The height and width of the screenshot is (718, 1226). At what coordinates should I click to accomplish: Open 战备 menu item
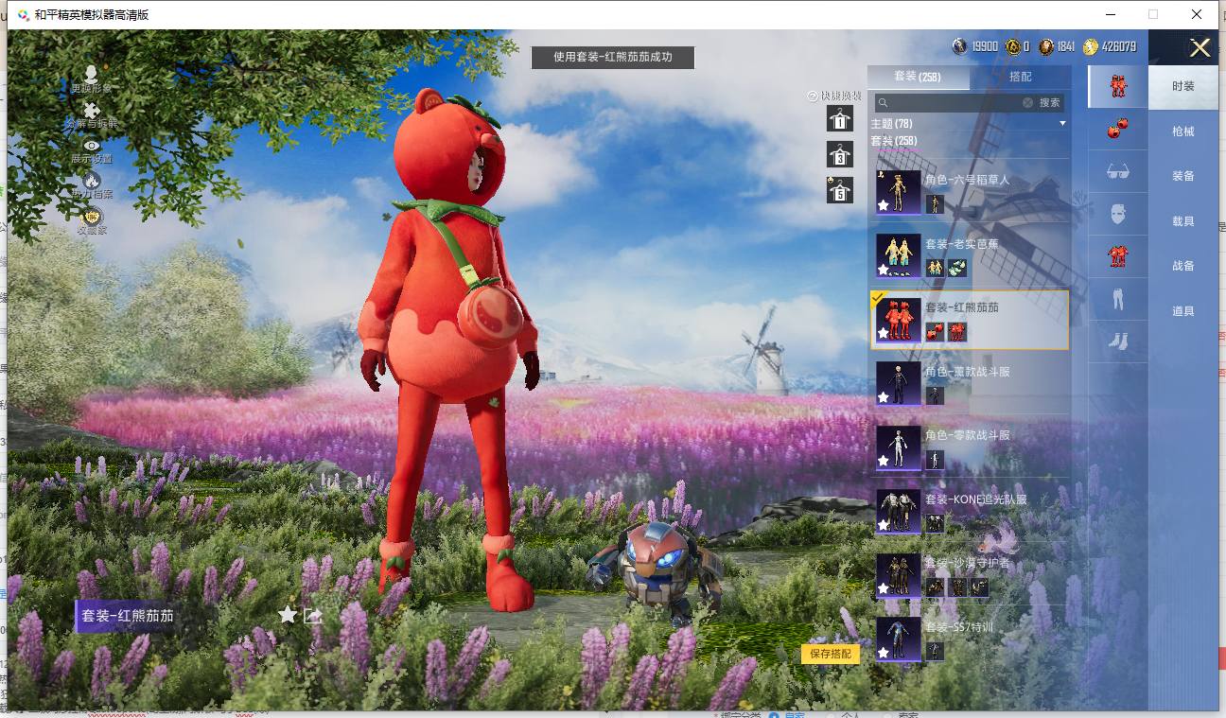click(x=1183, y=266)
